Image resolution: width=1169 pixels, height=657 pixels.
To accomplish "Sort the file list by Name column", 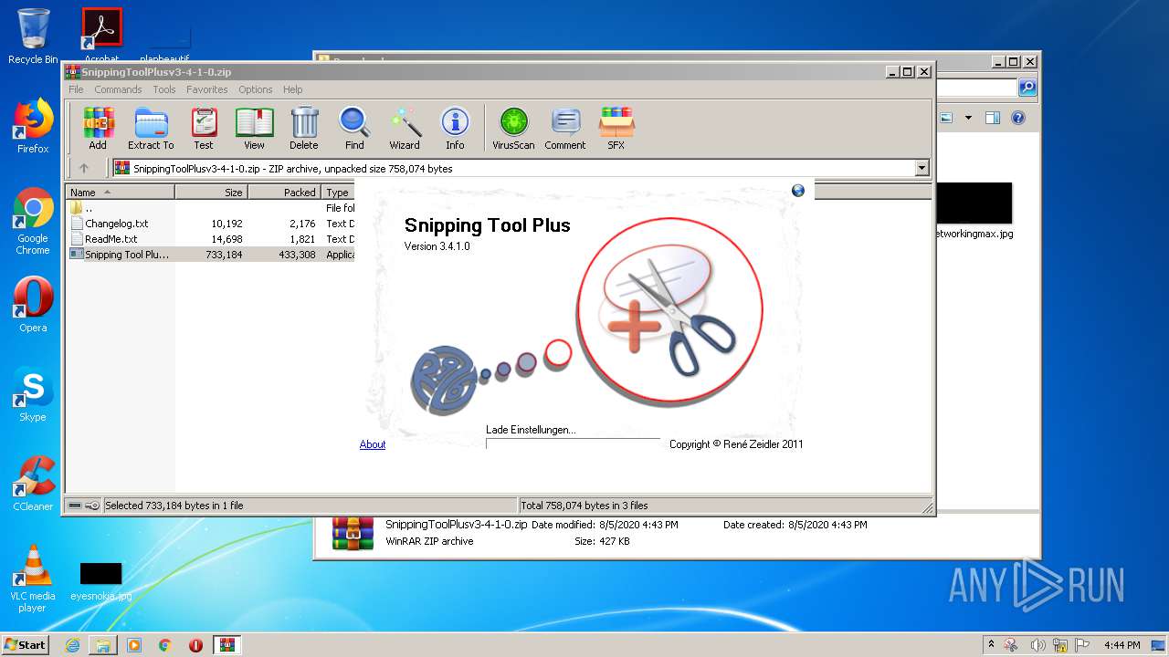I will [x=121, y=192].
